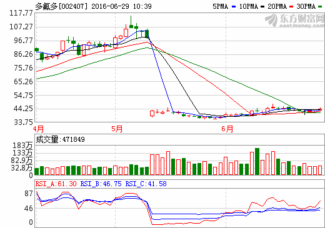The height and width of the screenshot is (228, 325).
Task: Click the 5PMA legend label
Action: pos(220,6)
